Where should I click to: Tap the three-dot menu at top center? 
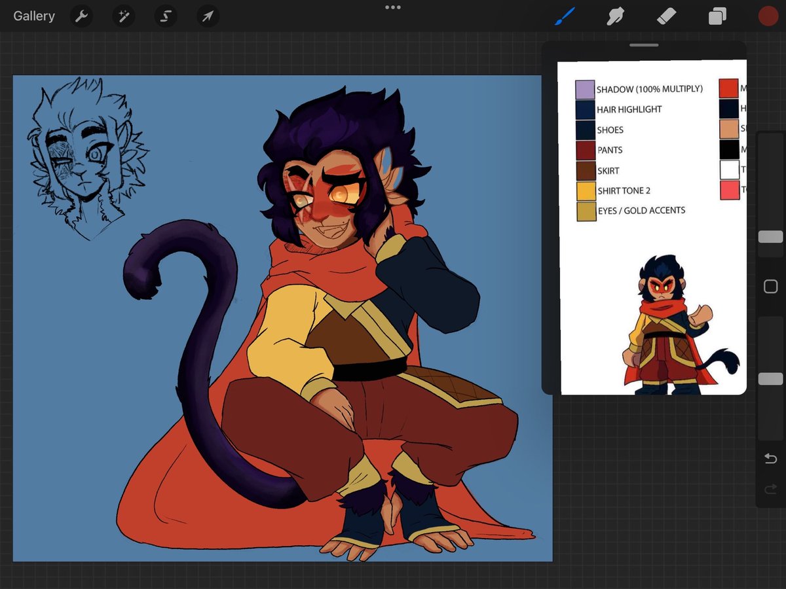click(x=393, y=7)
